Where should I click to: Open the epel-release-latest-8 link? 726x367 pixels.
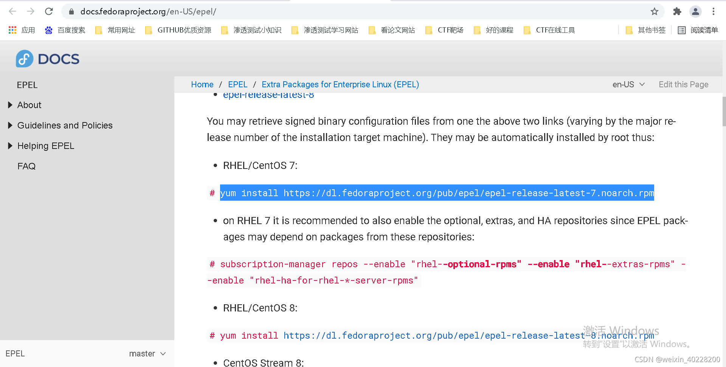268,95
